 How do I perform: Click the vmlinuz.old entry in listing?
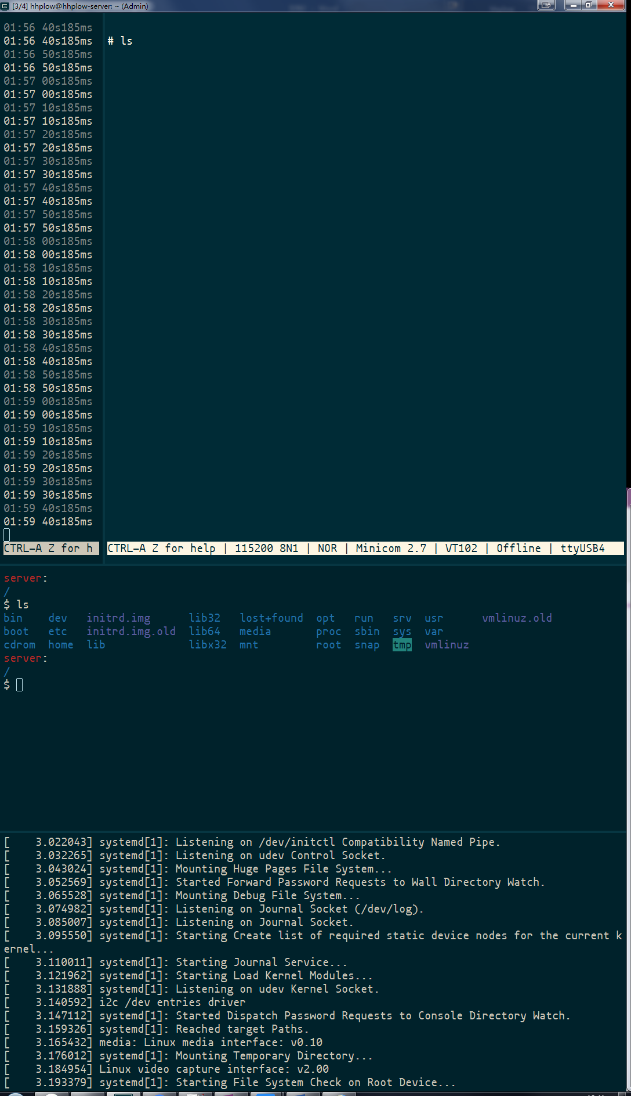pos(517,618)
